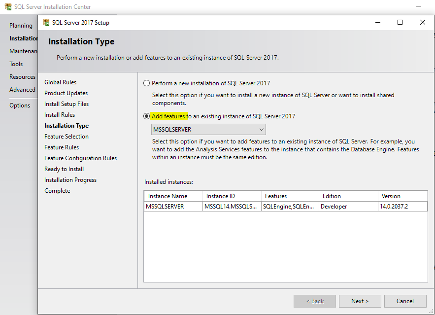Click the Instance Name column header
Image resolution: width=435 pixels, height=315 pixels.
(x=173, y=196)
